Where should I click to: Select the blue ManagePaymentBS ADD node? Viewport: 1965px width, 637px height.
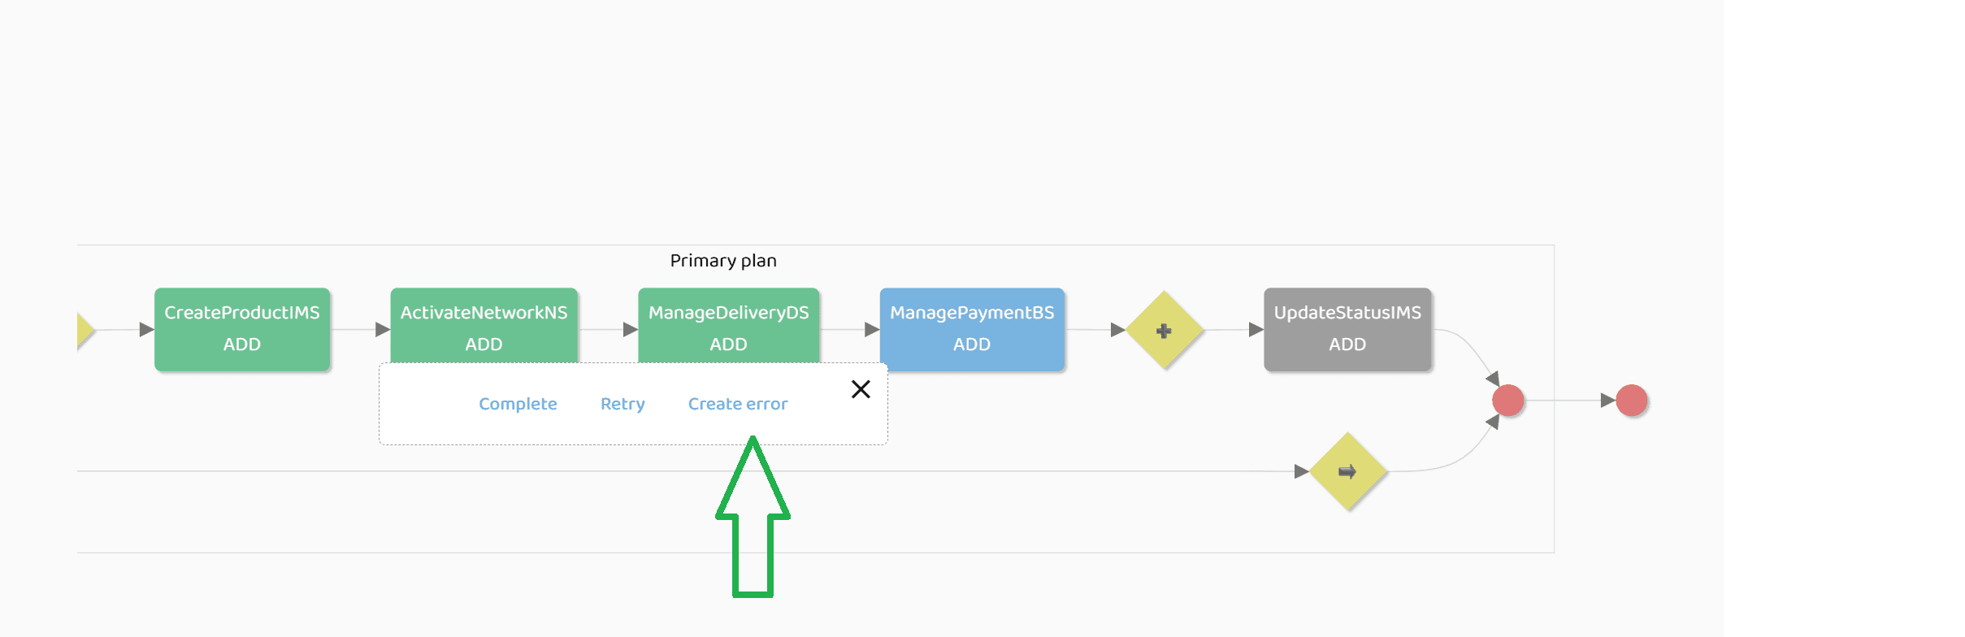972,328
